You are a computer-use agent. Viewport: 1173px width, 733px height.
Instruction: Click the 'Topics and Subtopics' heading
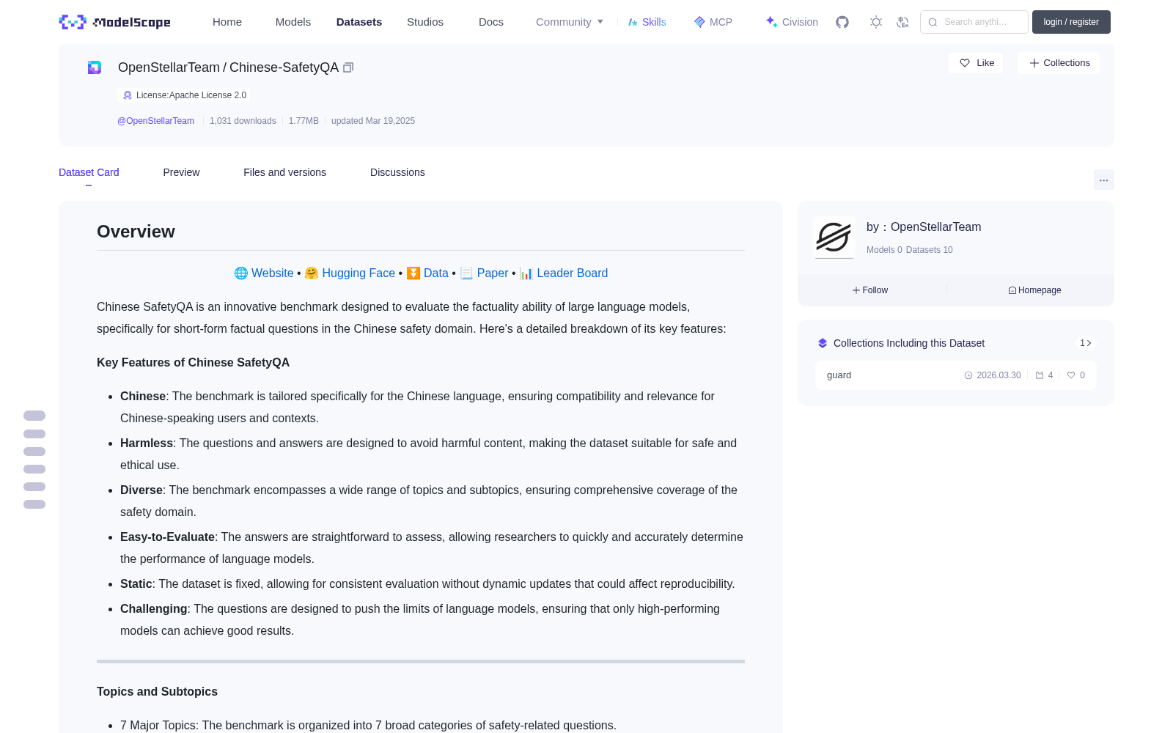[x=157, y=692]
